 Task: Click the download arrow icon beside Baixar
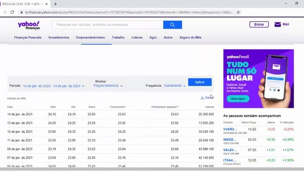(202, 98)
